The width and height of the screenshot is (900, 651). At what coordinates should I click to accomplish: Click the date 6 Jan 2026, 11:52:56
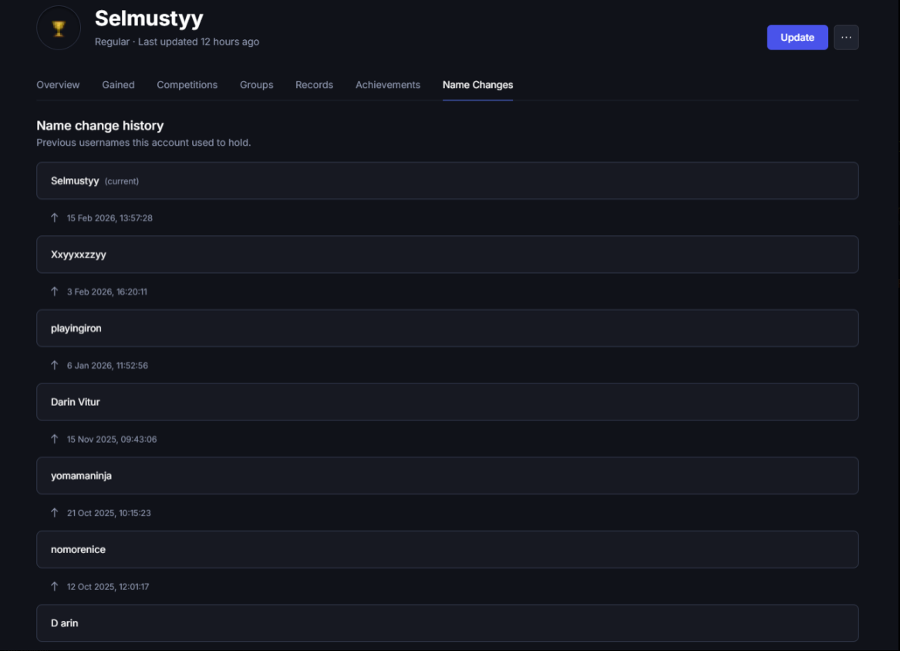107,366
